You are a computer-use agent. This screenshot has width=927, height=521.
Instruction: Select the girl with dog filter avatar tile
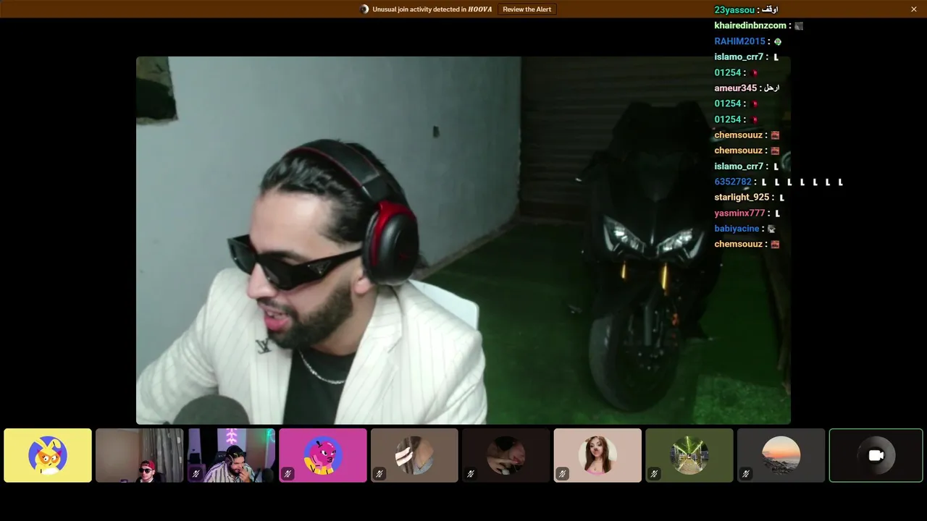coord(597,455)
